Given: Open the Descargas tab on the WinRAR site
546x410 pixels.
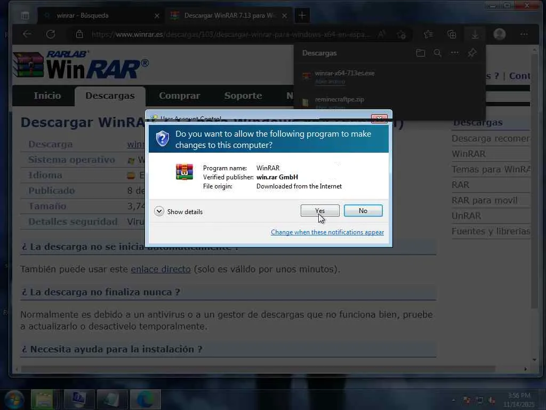Looking at the screenshot, I should coord(110,96).
